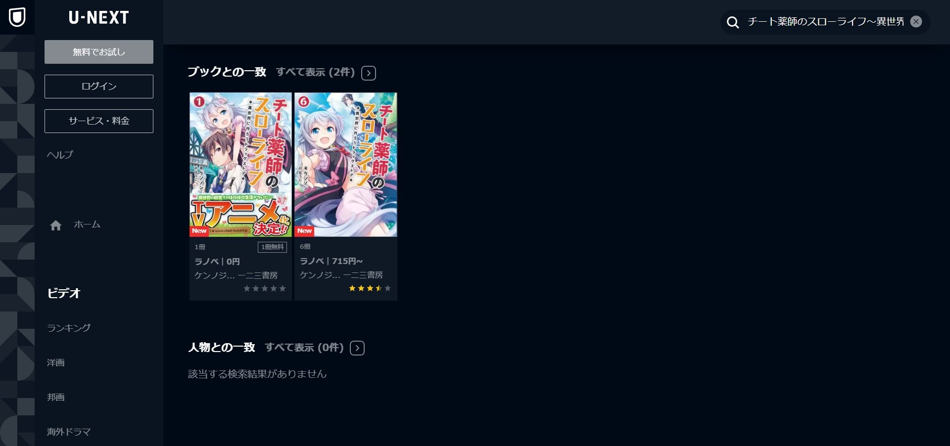Open the ランキング menu item

[x=69, y=328]
